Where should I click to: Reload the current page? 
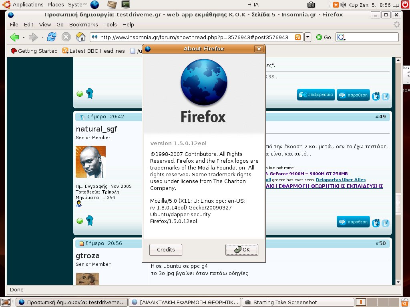[52, 37]
